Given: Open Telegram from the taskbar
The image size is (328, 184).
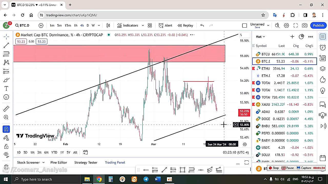Looking at the screenshot, I should (146, 179).
